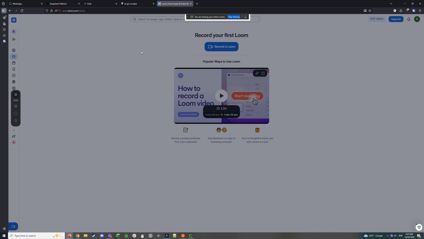Screen dimensions: 424x239
Task: Open the Windows Start menu
Action: (x=4, y=236)
